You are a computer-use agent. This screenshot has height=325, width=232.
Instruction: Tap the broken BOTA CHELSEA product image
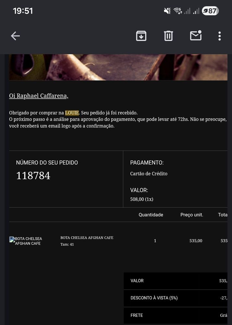click(x=26, y=241)
